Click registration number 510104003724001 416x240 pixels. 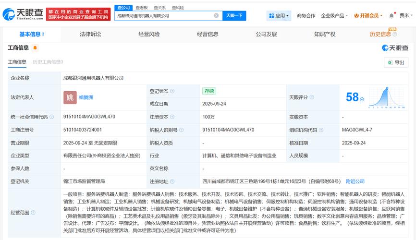click(83, 130)
